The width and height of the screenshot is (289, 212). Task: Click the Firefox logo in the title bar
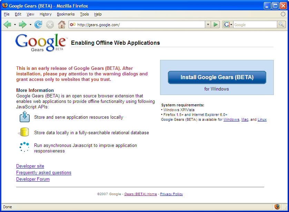click(x=5, y=6)
